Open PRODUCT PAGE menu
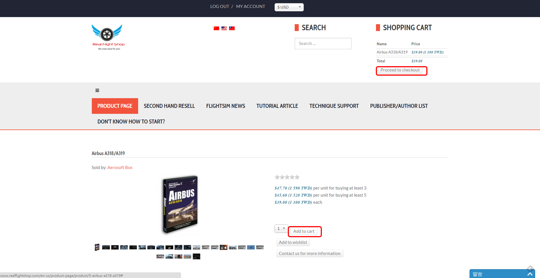The width and height of the screenshot is (540, 278). click(x=115, y=106)
